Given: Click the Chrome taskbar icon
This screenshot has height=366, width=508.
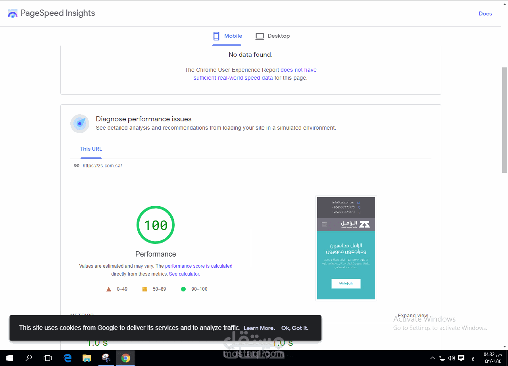Looking at the screenshot, I should point(125,358).
